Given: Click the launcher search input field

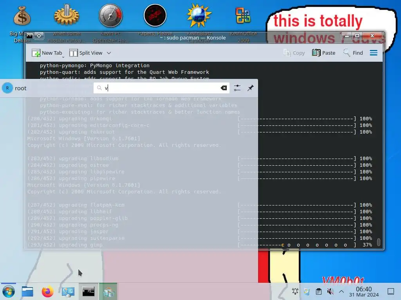Looking at the screenshot, I should [161, 88].
